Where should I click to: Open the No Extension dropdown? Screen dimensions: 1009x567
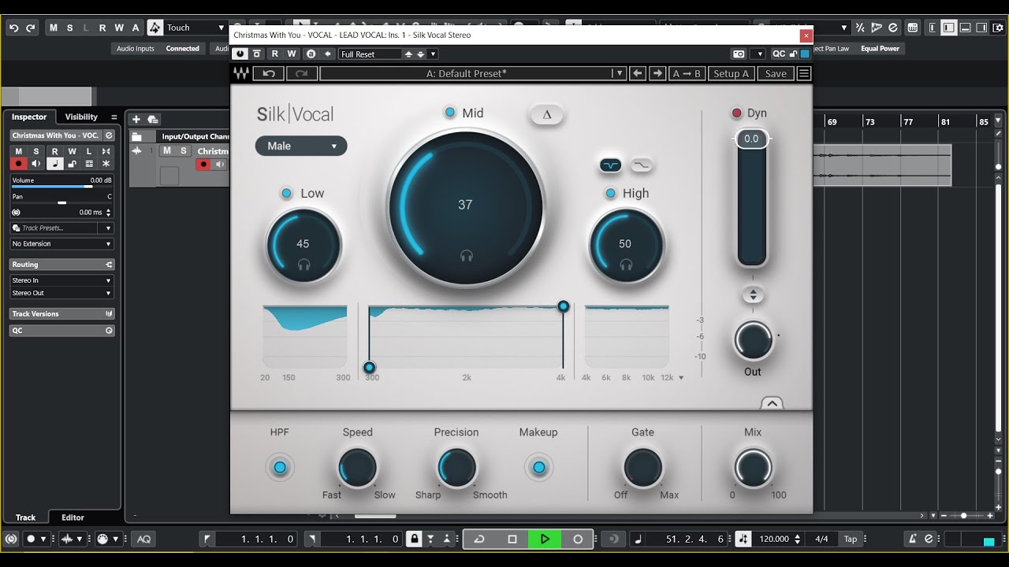[62, 244]
